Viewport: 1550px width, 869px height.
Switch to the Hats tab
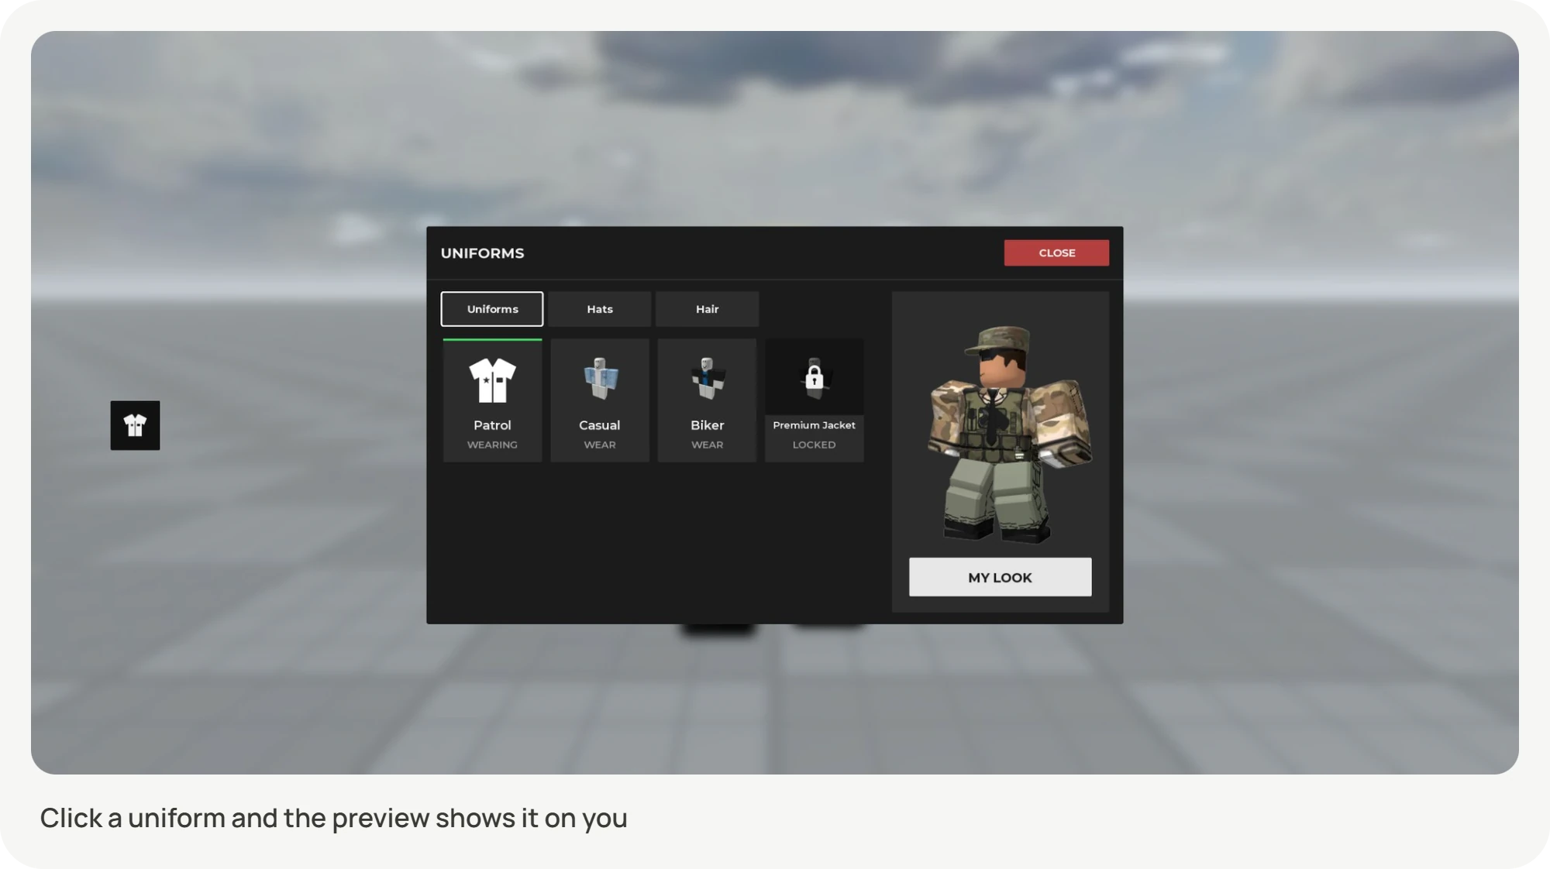[600, 309]
